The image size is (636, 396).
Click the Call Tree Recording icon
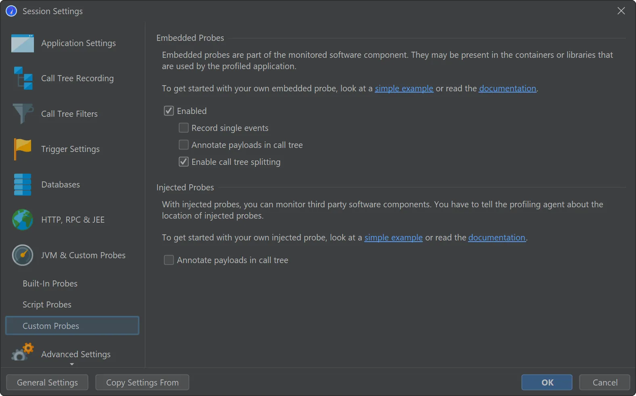pyautogui.click(x=23, y=78)
